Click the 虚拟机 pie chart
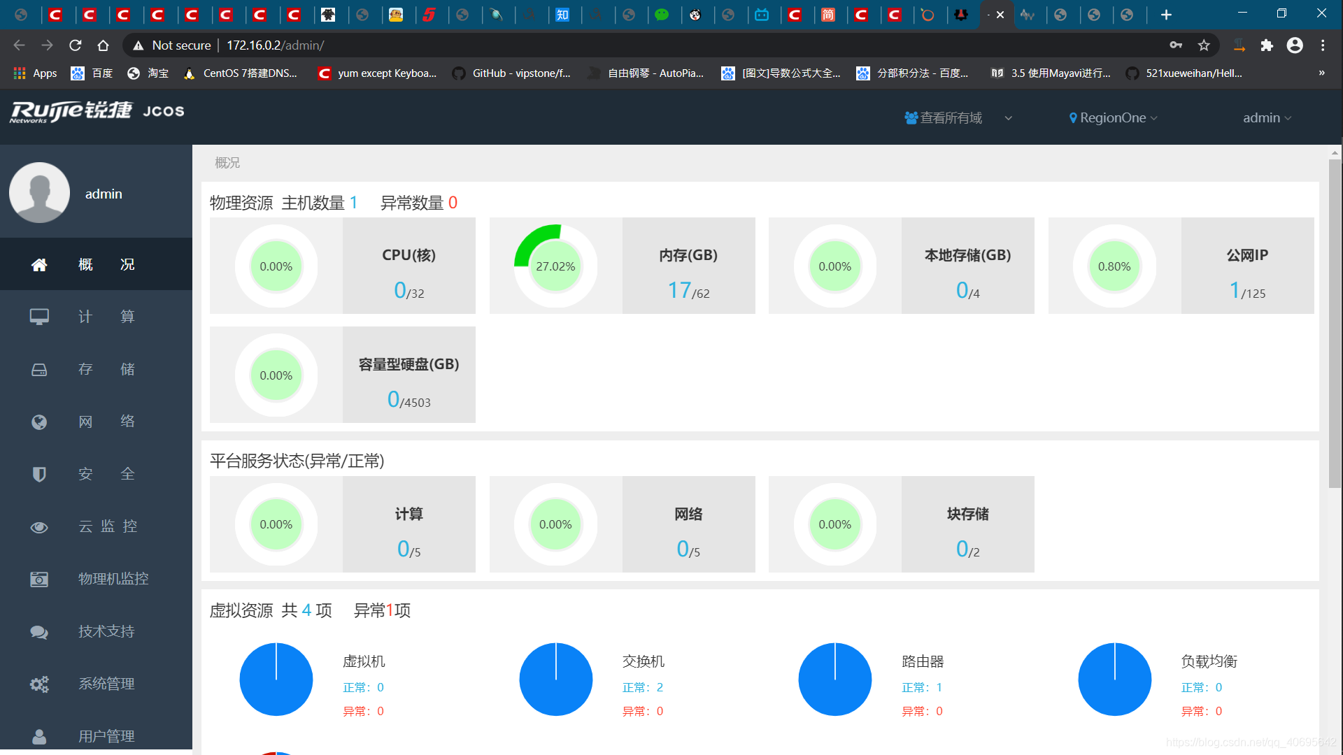 [276, 679]
